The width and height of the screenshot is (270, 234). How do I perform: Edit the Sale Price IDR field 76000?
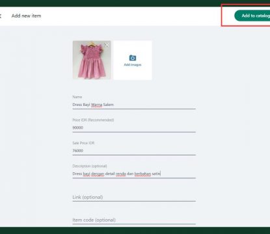pyautogui.click(x=134, y=151)
